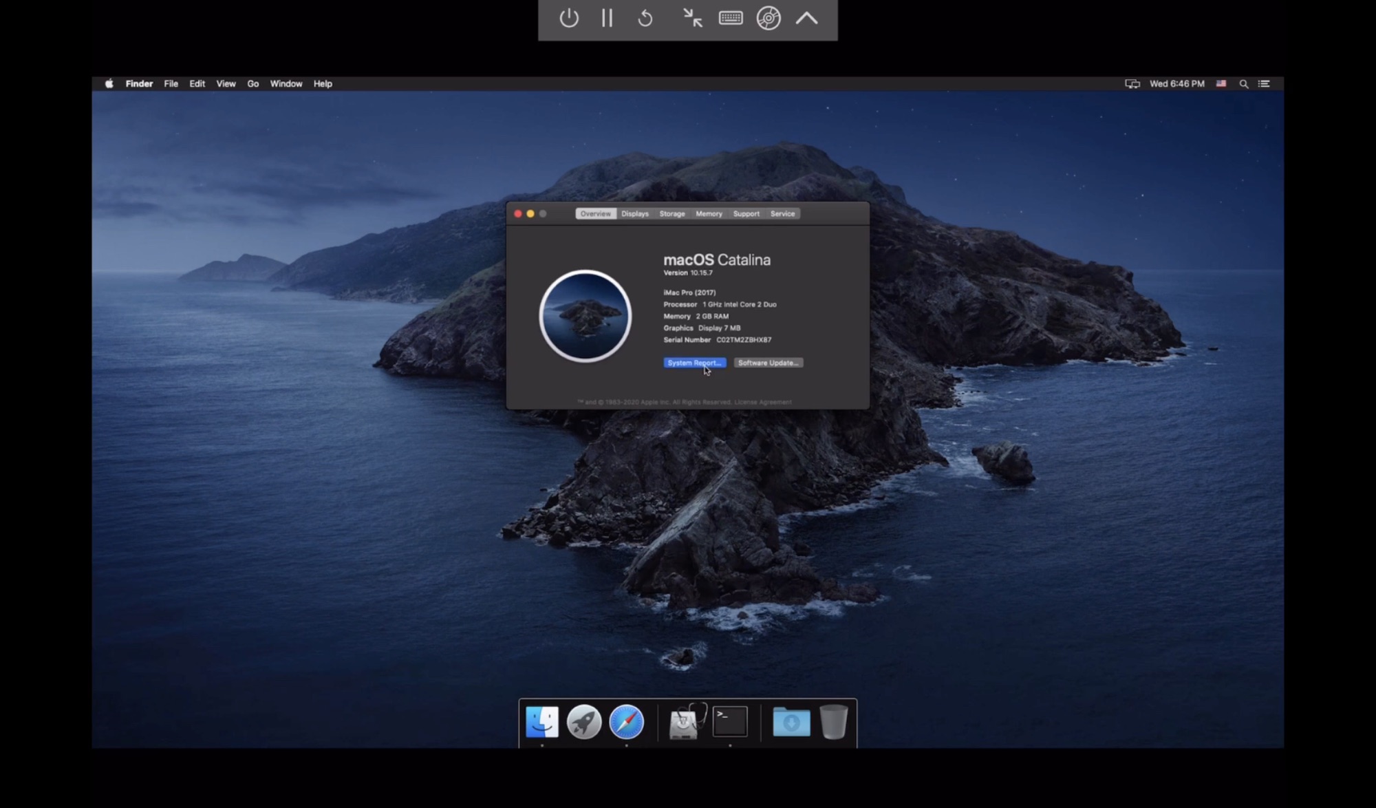Click the System Report button
The height and width of the screenshot is (808, 1376).
[x=695, y=363]
